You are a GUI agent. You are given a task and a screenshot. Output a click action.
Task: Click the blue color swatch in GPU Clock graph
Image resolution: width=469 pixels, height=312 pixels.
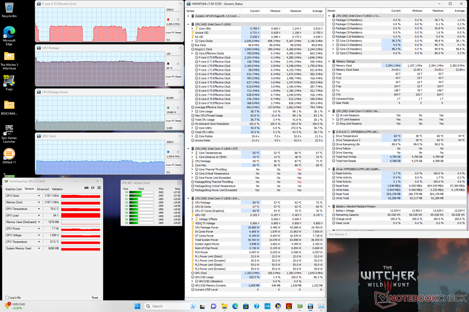tap(168, 152)
